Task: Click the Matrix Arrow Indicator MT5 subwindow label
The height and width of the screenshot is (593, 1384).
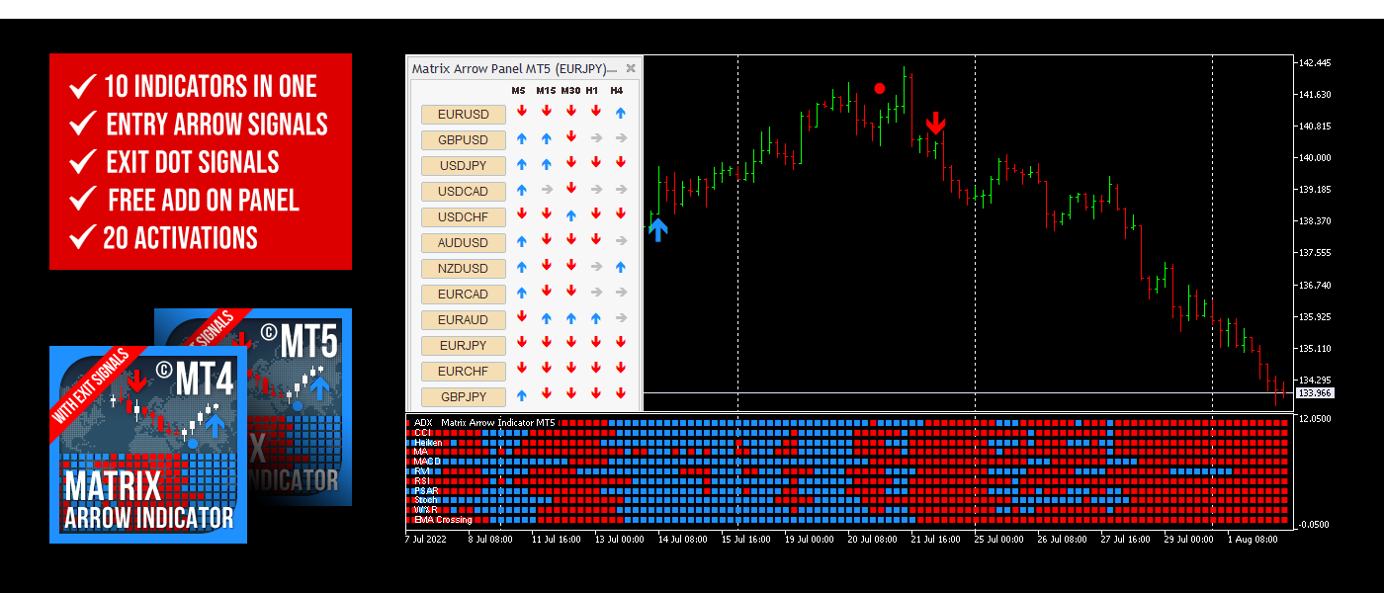Action: pos(498,422)
